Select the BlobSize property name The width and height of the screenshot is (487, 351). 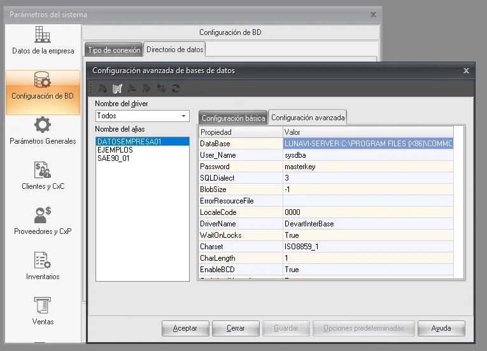tap(241, 189)
